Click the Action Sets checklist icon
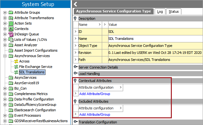203x125 pixels. click(x=11, y=23)
